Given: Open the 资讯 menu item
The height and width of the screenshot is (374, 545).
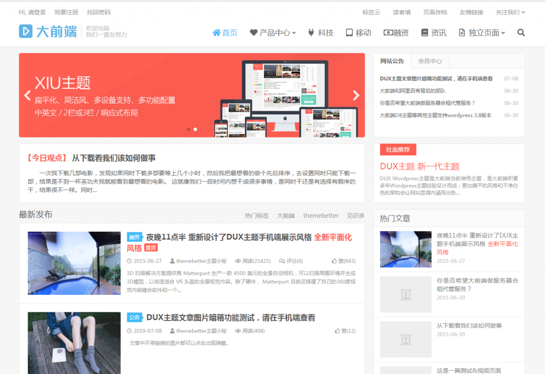Looking at the screenshot, I should point(433,32).
